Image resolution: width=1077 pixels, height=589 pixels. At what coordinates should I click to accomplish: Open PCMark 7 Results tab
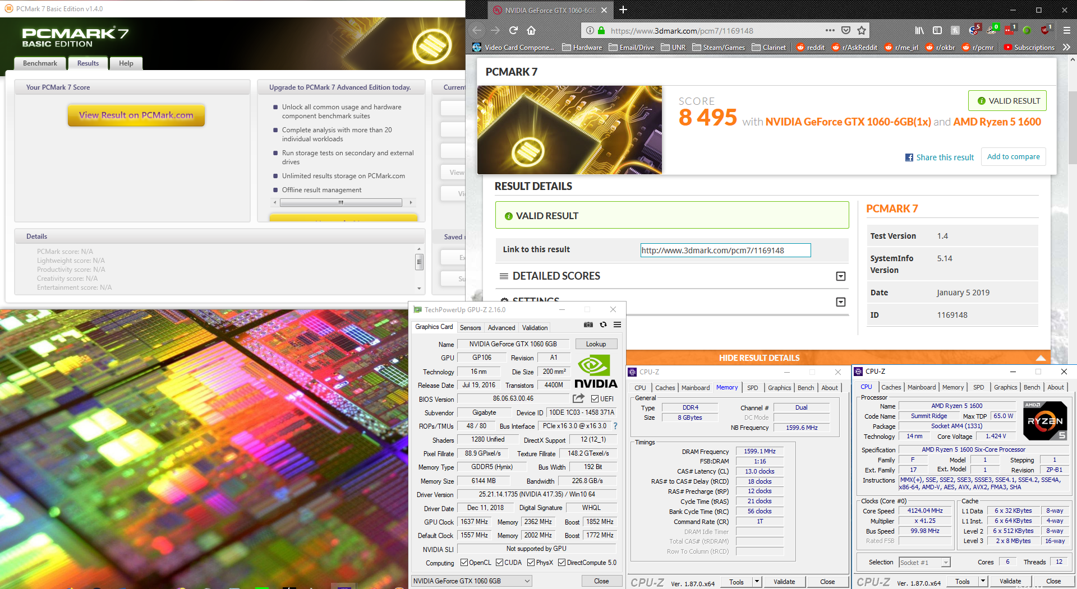point(88,63)
